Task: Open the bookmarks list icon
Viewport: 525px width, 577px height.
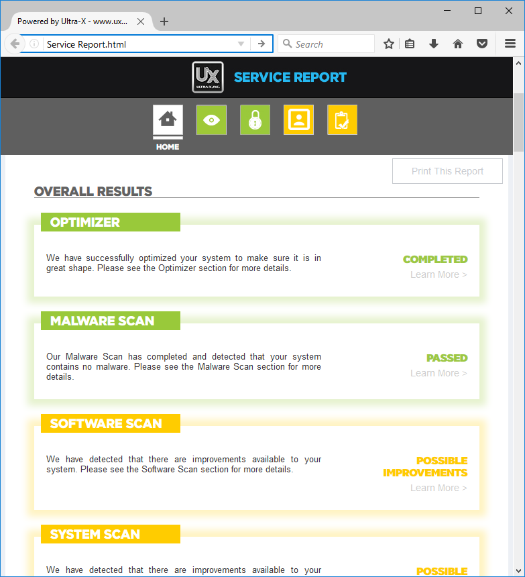Action: pyautogui.click(x=410, y=44)
